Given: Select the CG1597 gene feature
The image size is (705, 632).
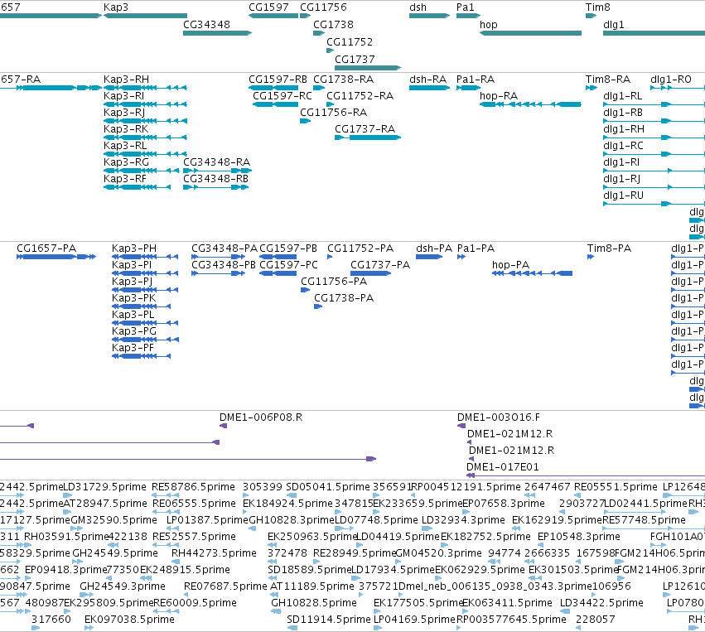Looking at the screenshot, I should click(x=273, y=16).
